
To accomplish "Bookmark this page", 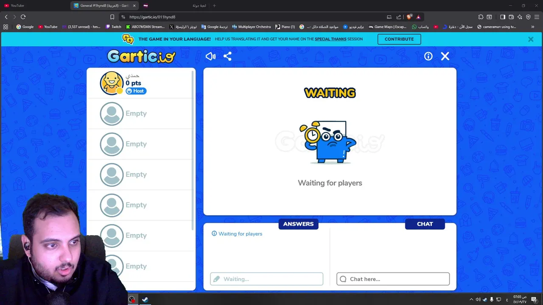I will tap(112, 17).
